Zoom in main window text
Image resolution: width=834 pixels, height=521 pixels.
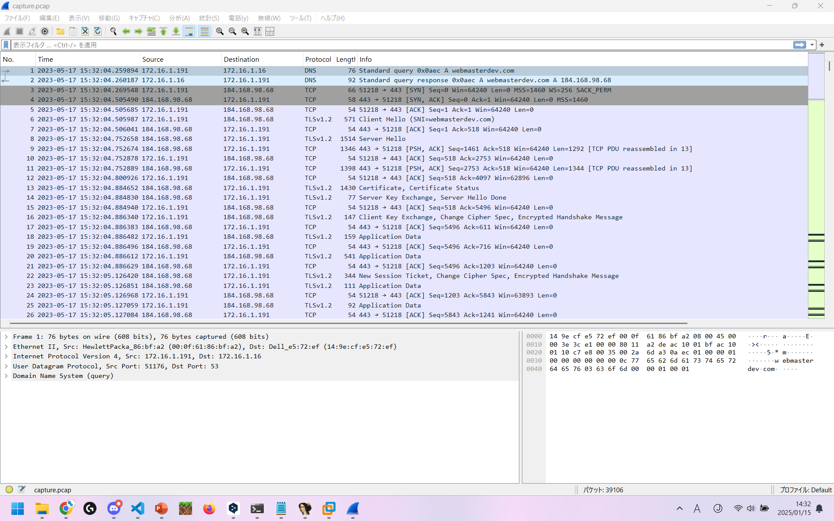[220, 31]
